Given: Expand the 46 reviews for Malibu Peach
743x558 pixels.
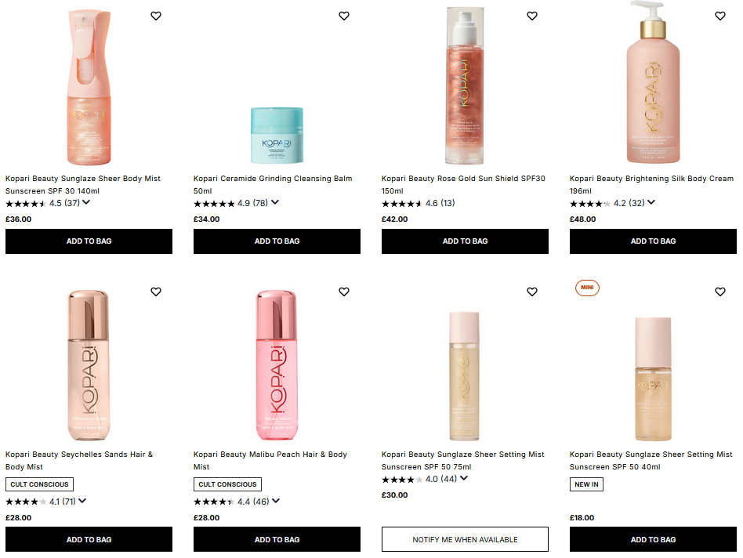Looking at the screenshot, I should [275, 501].
